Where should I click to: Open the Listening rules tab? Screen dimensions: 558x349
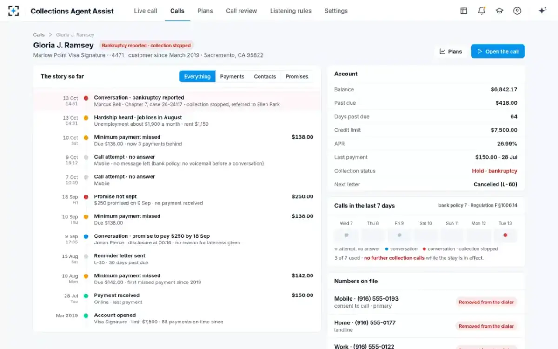291,11
